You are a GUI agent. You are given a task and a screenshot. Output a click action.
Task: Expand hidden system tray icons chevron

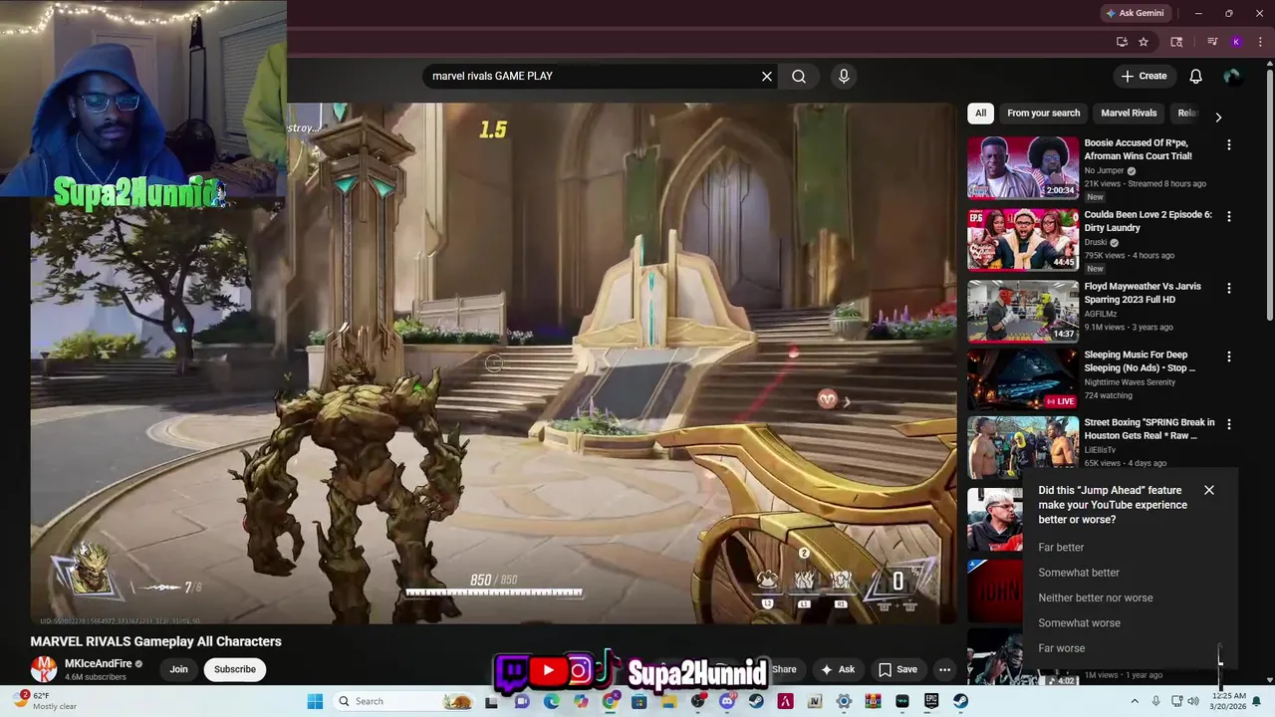click(1134, 701)
